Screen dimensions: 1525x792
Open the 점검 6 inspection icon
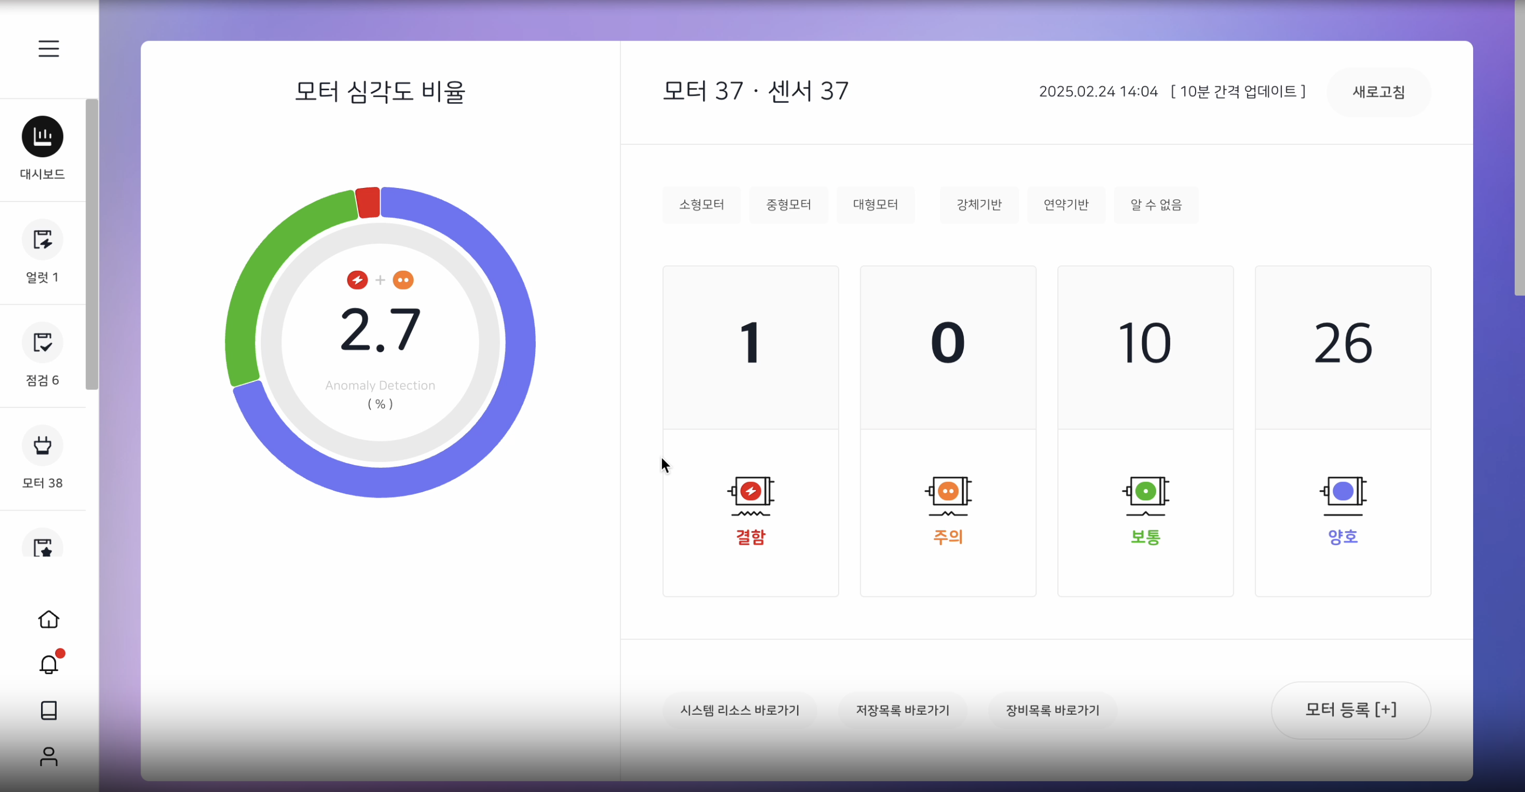tap(43, 343)
